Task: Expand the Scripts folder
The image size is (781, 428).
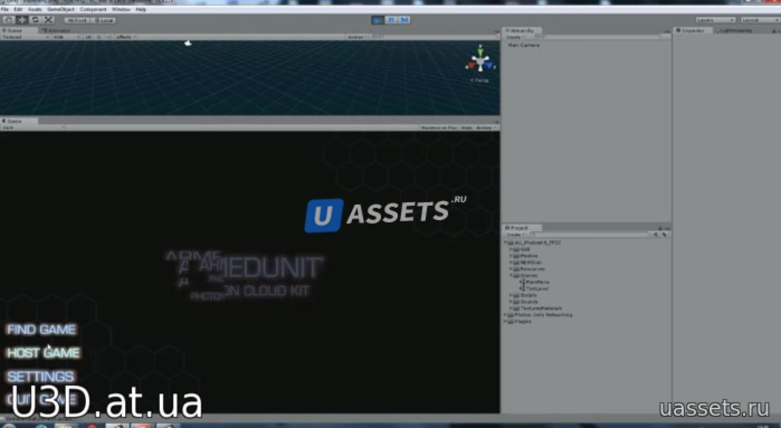Action: [511, 295]
